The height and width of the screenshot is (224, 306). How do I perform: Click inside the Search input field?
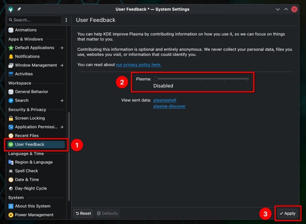(x=34, y=20)
